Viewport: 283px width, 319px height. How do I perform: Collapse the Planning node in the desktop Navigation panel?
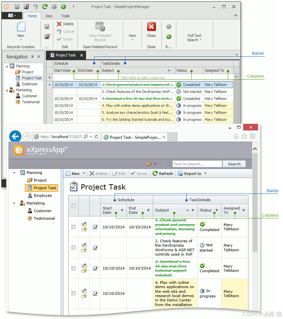[7, 66]
